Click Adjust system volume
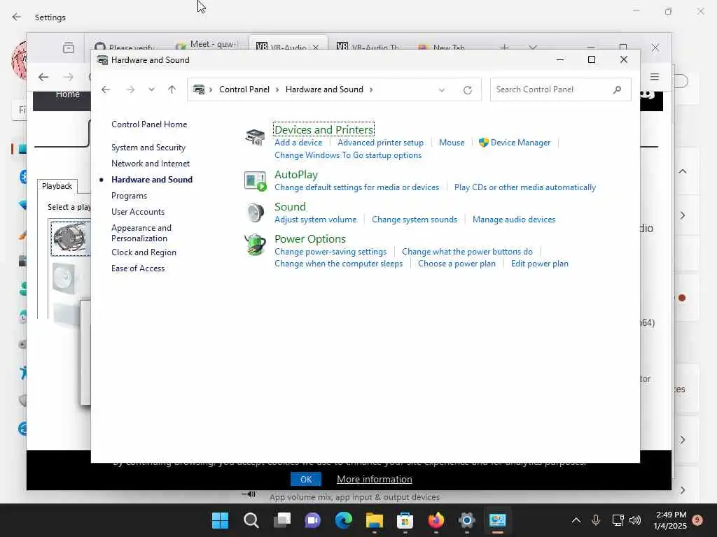Screen dimensions: 717x537 316,220
